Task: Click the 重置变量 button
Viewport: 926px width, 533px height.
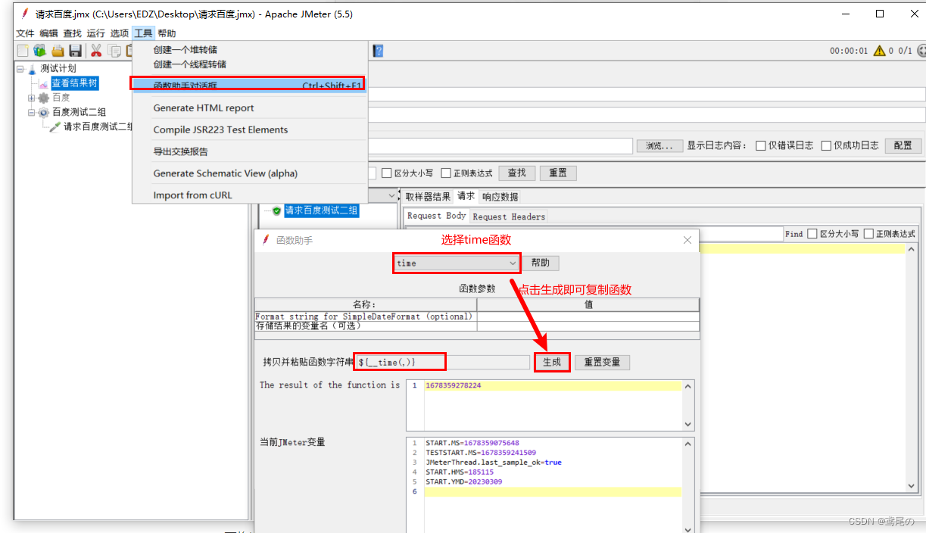Action: coord(602,362)
